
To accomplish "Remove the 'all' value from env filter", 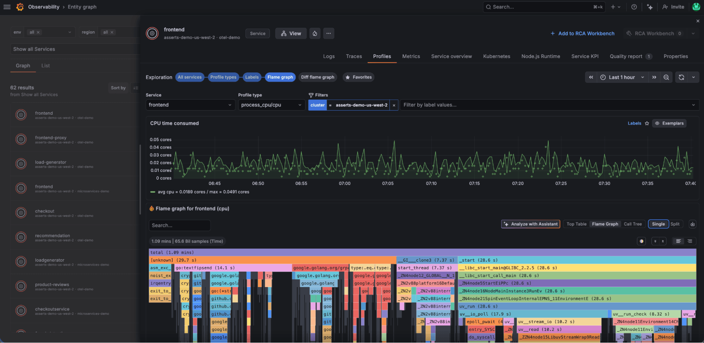I will coord(38,32).
